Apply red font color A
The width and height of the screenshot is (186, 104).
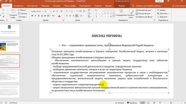59,16
